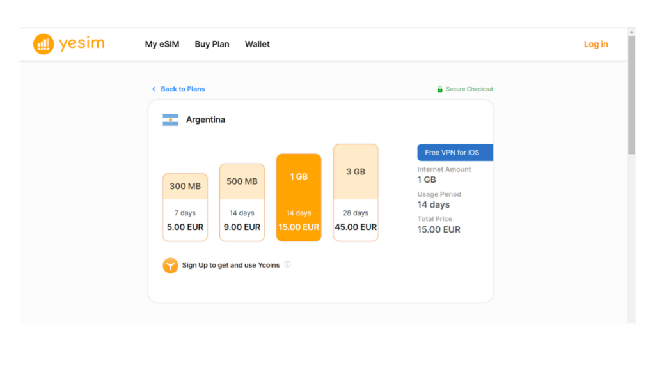Click the Free VPN for iOS banner
Viewport: 655px width, 368px height.
455,153
